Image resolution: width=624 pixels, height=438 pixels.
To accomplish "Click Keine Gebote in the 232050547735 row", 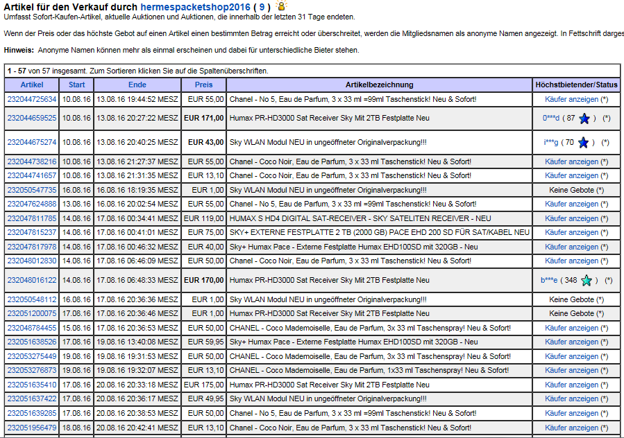I will [571, 190].
